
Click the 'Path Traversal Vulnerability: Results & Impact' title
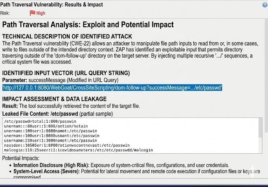tap(51, 5)
